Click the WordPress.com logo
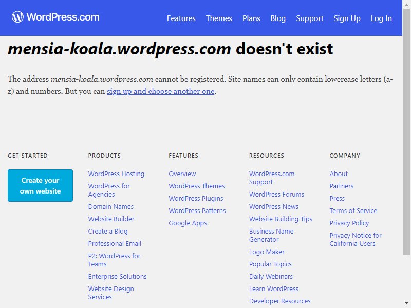Viewport: 411px width, 308px height. pos(55,17)
